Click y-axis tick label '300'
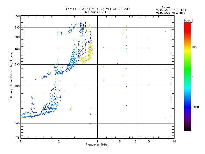Screen dimensions: 205x154 (x=17, y=64)
